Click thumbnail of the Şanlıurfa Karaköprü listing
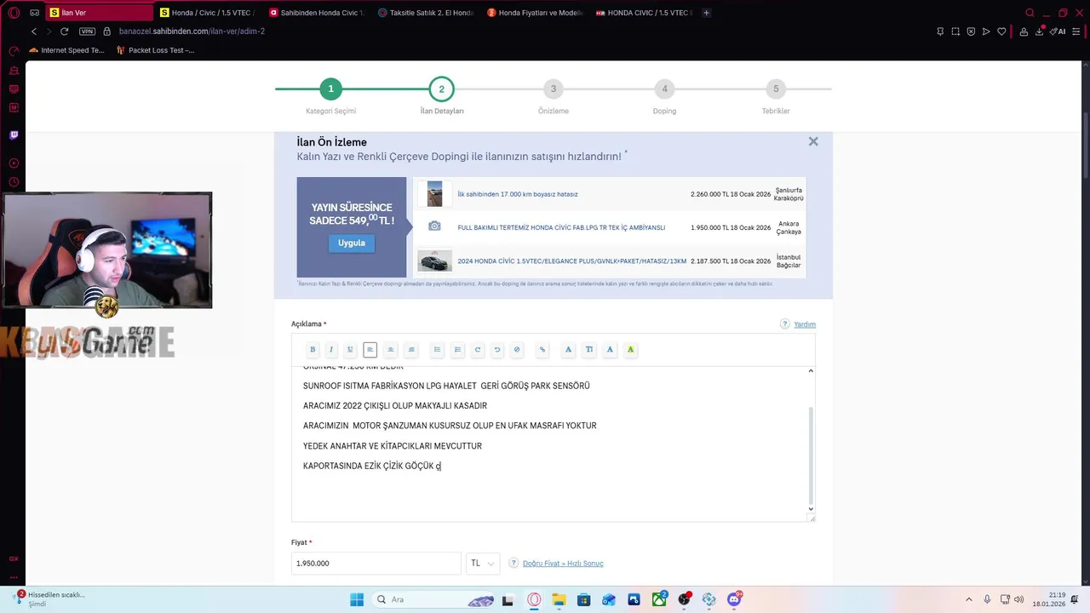The width and height of the screenshot is (1090, 613). click(x=434, y=194)
